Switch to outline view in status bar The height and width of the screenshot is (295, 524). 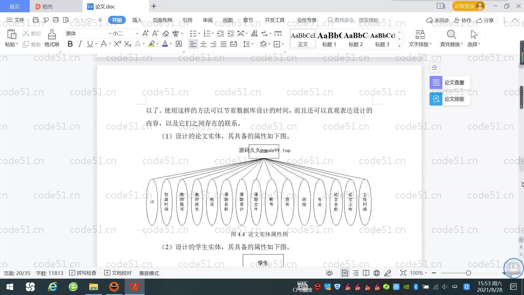click(x=356, y=273)
